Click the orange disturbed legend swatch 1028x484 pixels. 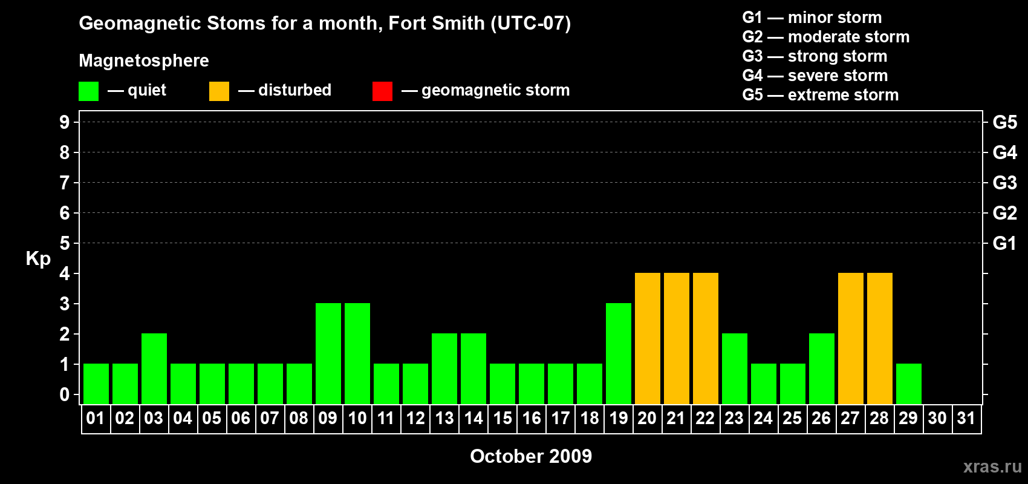(x=219, y=91)
